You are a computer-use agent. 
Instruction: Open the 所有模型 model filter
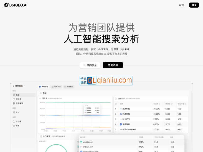69,87
